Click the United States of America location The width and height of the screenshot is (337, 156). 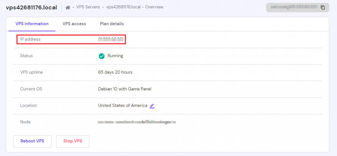pyautogui.click(x=122, y=105)
